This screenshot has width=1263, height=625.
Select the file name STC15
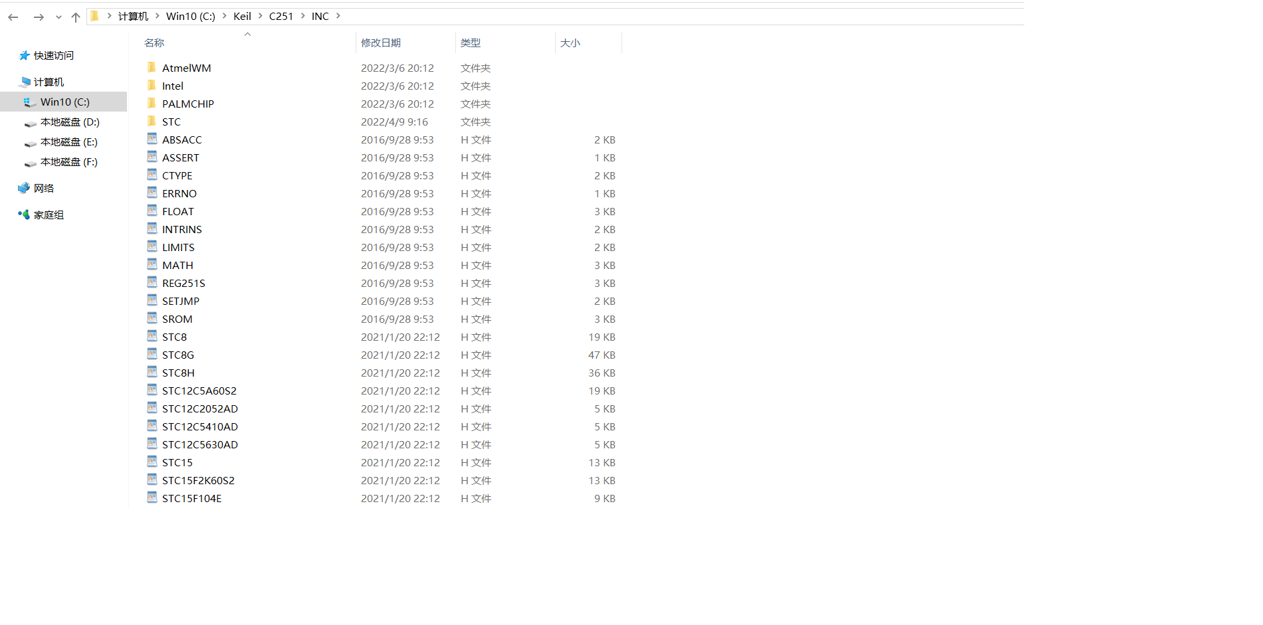(177, 463)
